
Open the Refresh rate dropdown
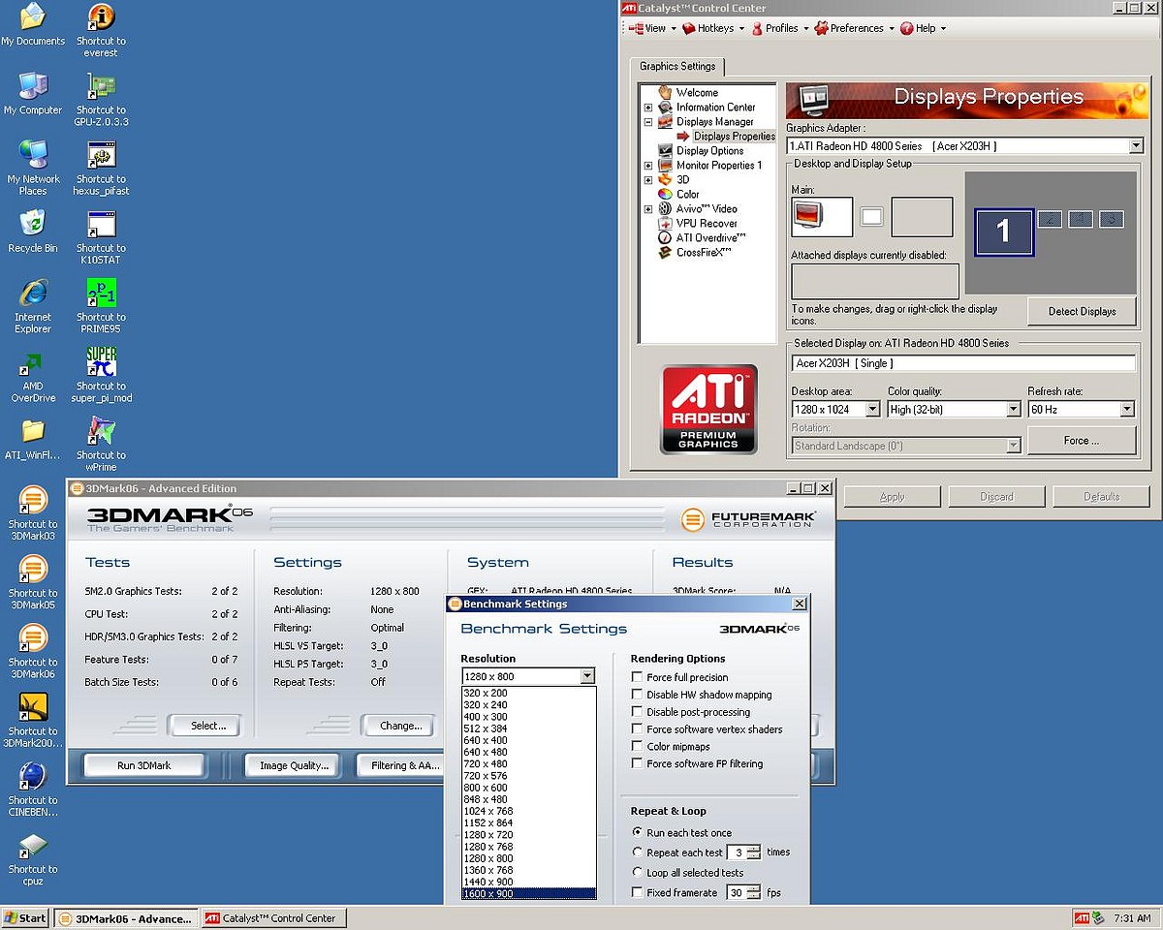pyautogui.click(x=1126, y=410)
